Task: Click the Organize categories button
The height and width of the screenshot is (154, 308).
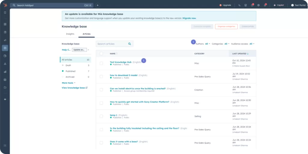Action: pyautogui.click(x=226, y=26)
